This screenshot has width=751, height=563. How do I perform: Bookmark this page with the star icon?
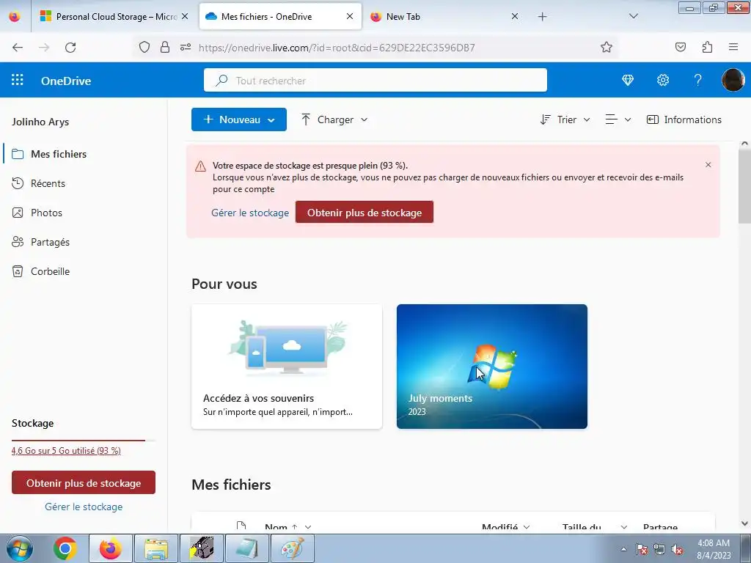(607, 47)
